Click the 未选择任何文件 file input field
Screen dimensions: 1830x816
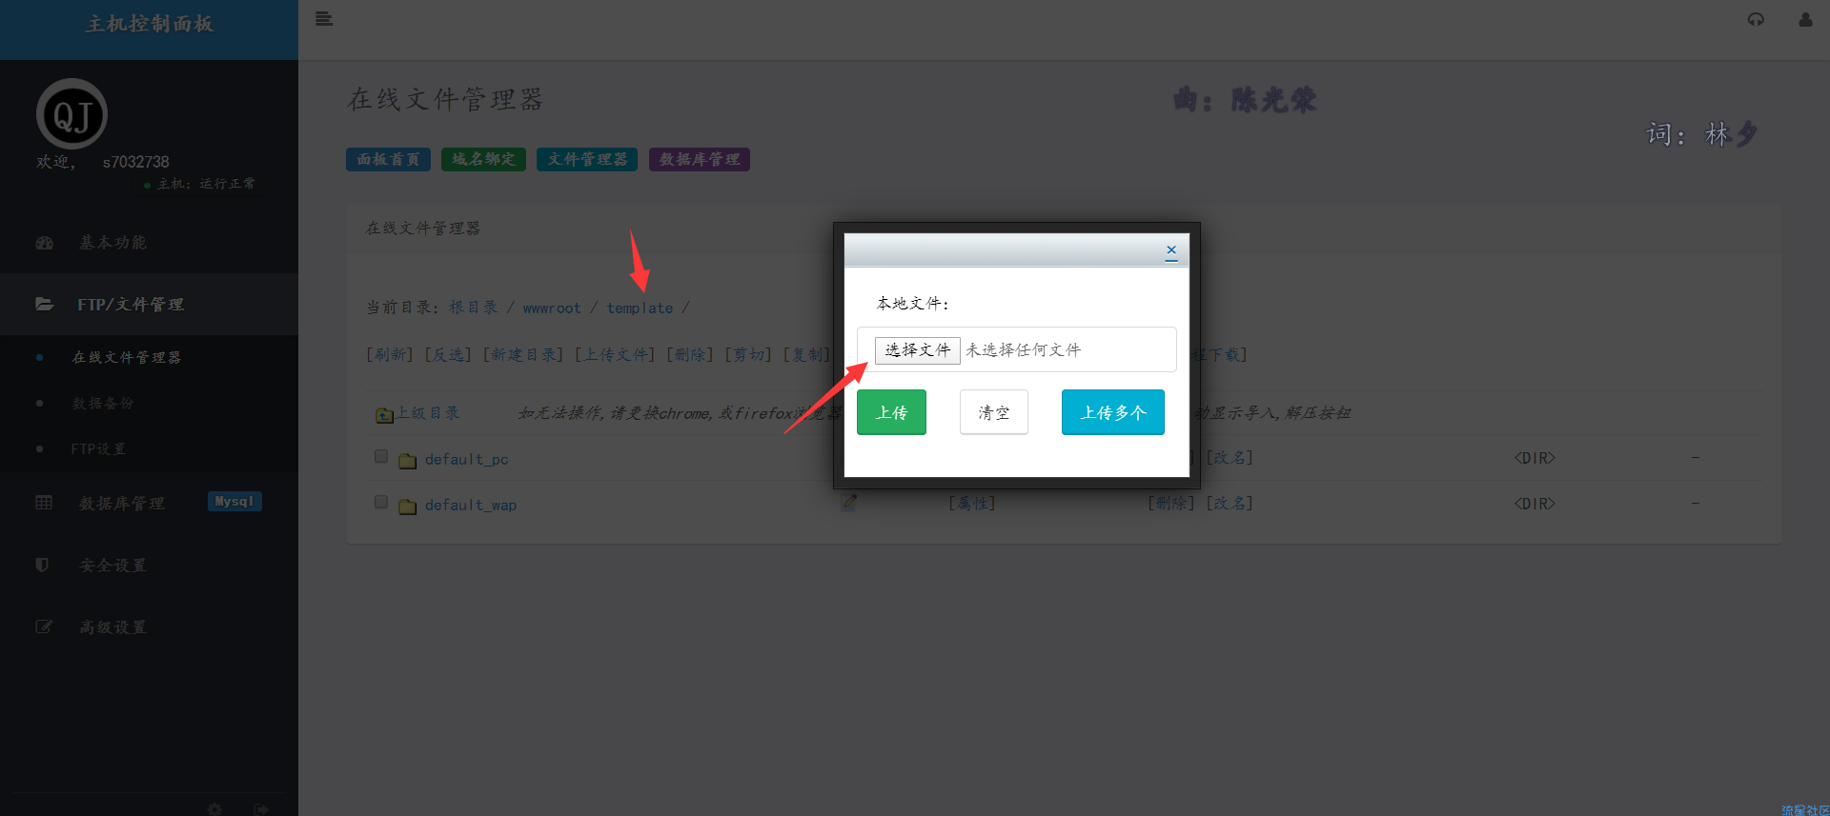pyautogui.click(x=1017, y=349)
